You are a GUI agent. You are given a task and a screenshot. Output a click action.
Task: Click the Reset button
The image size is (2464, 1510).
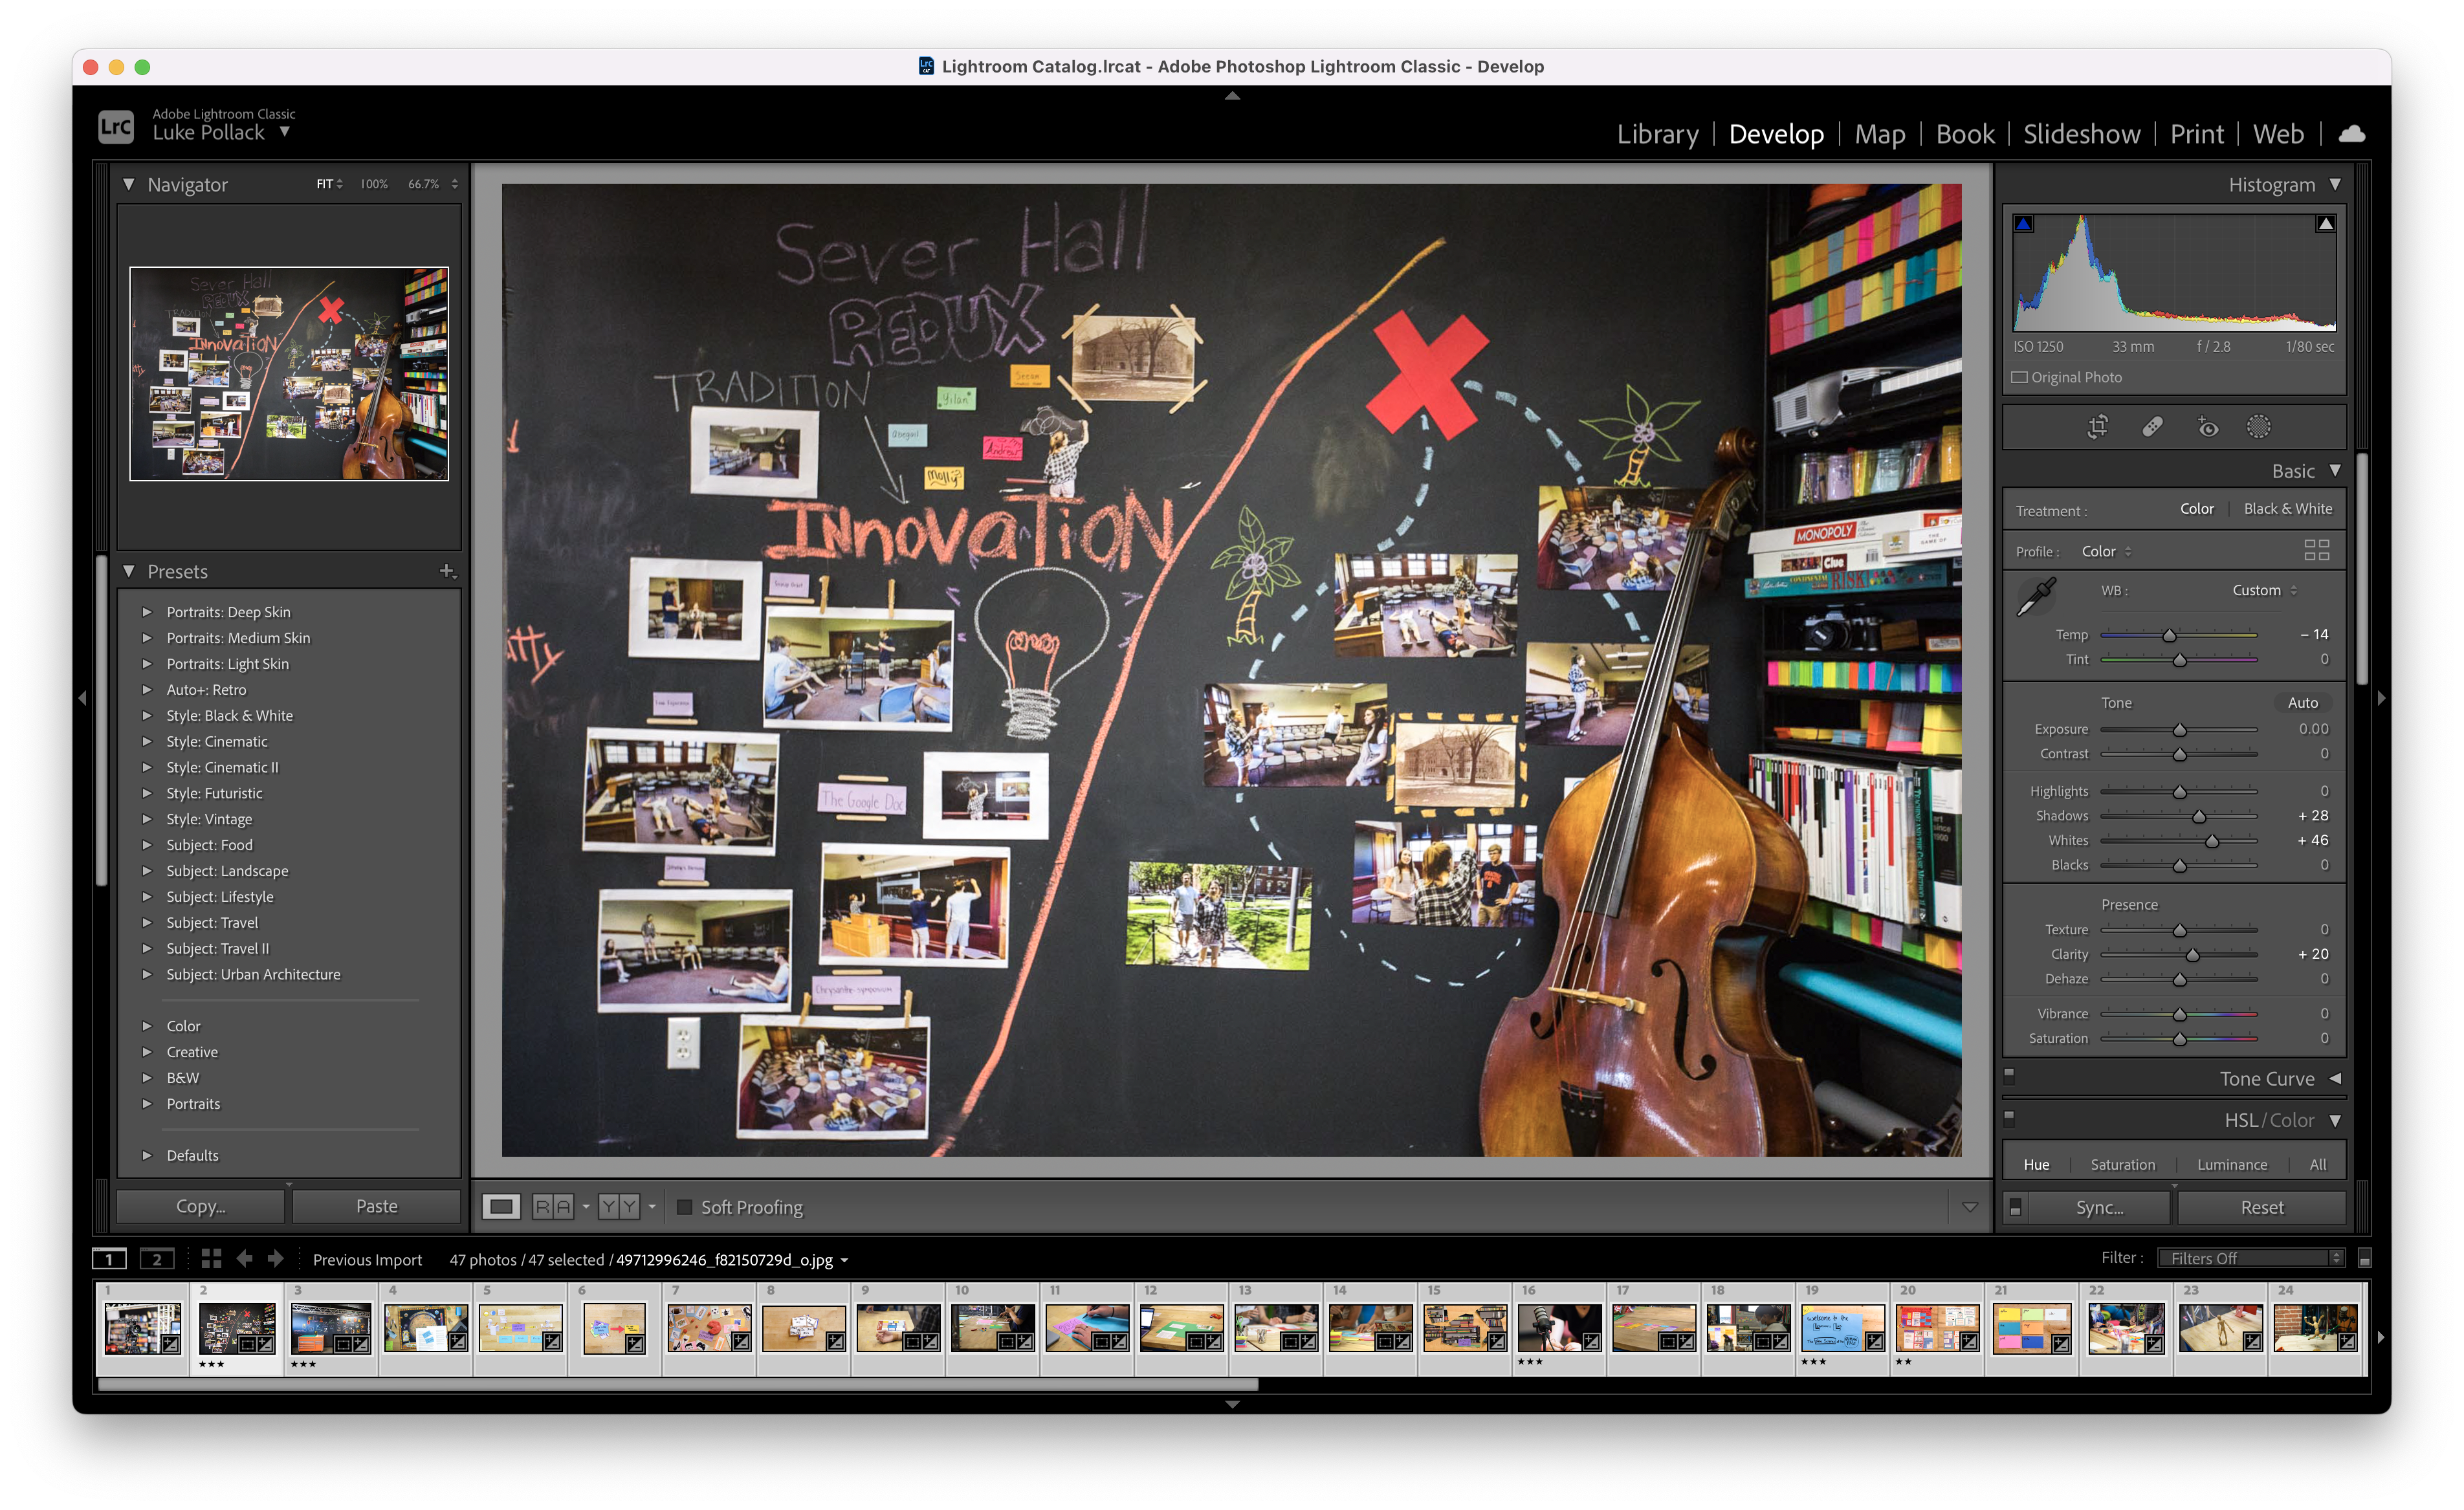[x=2261, y=1207]
